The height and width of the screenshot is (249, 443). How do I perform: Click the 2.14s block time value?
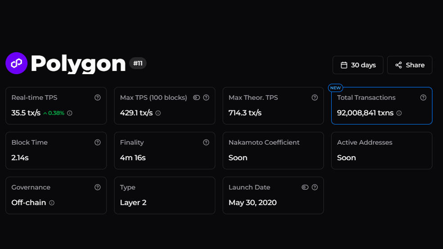pyautogui.click(x=20, y=158)
